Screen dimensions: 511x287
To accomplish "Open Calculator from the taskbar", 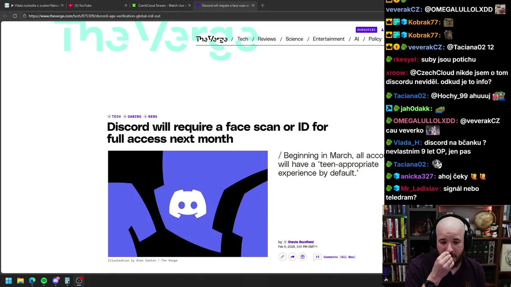I will pos(67,281).
